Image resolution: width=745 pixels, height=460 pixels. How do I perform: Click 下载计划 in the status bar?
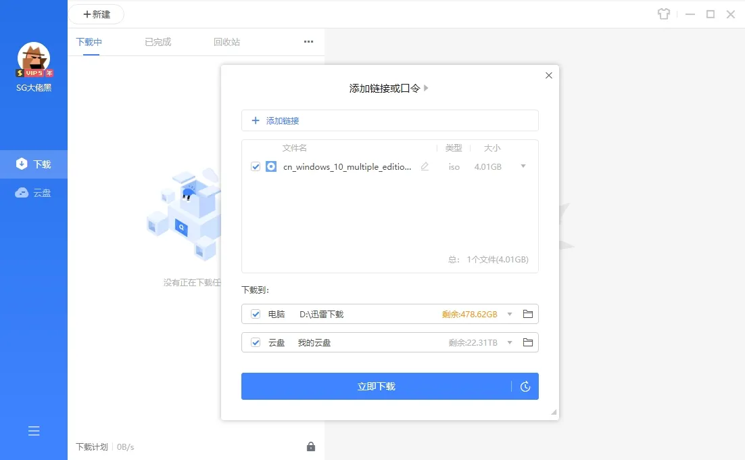(x=92, y=446)
